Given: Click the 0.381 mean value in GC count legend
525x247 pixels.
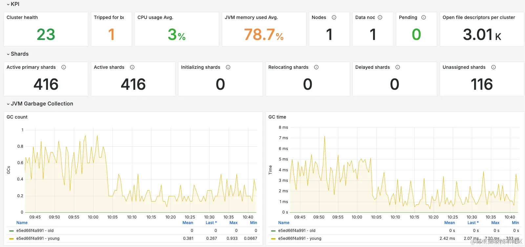Looking at the screenshot, I should pyautogui.click(x=188, y=238).
